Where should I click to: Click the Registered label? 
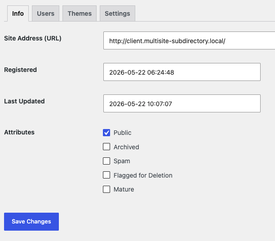click(x=21, y=70)
